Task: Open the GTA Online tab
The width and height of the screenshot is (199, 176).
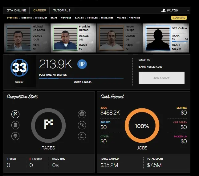Action: [x=17, y=10]
